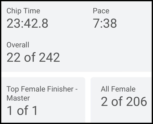Click the word Master in card title

[x=18, y=98]
